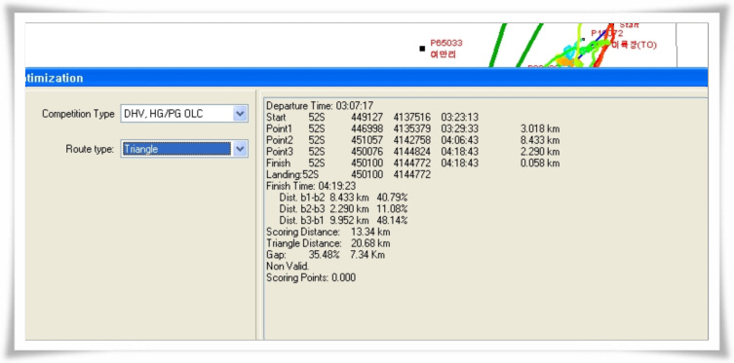Click Point2 distance 8.433 km at row end
This screenshot has height=363, width=734.
pyautogui.click(x=540, y=140)
